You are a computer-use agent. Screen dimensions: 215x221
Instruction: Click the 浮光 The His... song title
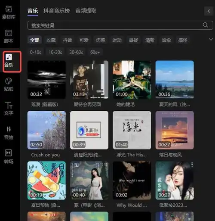point(132,155)
